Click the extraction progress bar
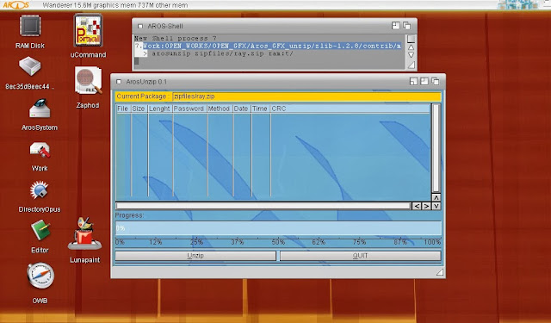The image size is (551, 323). (278, 228)
